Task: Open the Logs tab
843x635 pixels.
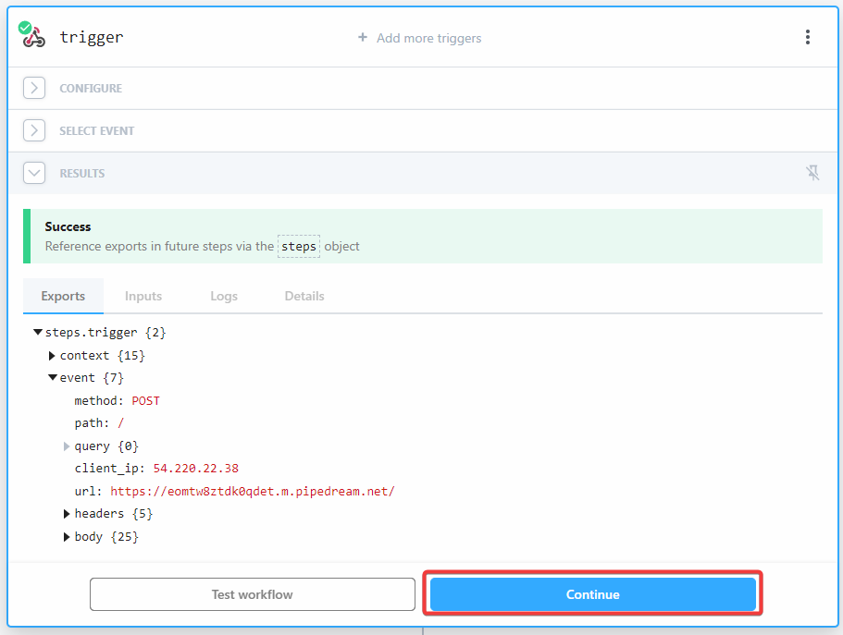Action: pos(224,296)
